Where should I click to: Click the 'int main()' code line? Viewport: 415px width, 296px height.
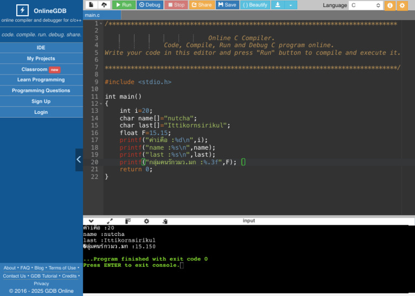(123, 97)
